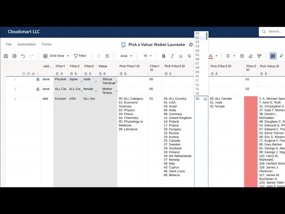The width and height of the screenshot is (285, 214).
Task: Click the dropdown list scrollbar
Action: [x=207, y=36]
